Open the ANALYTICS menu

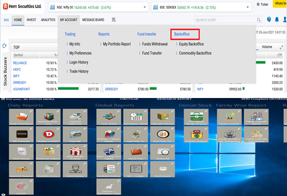[48, 20]
